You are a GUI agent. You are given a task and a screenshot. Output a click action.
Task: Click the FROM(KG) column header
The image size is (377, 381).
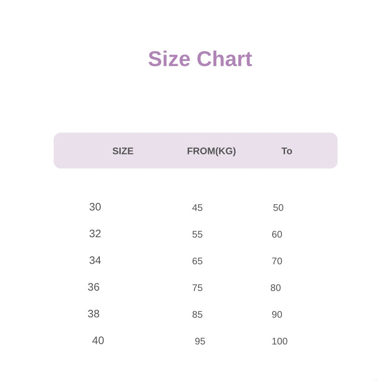[211, 151]
